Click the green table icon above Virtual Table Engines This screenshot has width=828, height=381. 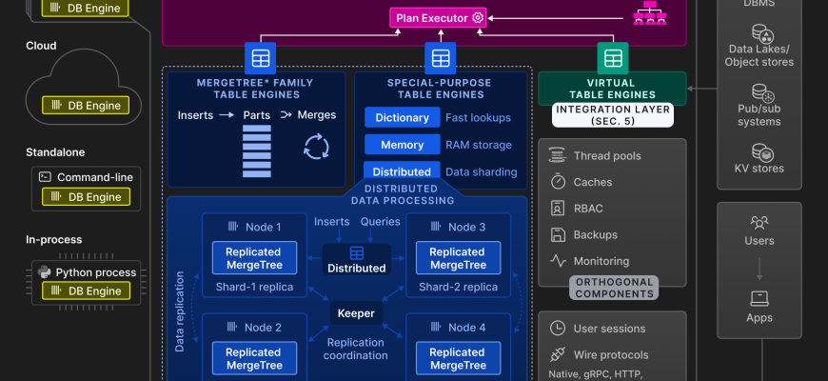tap(611, 57)
